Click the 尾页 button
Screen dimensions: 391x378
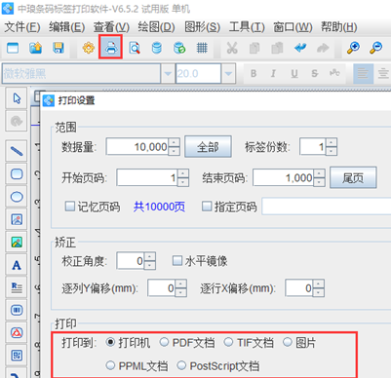[353, 177]
